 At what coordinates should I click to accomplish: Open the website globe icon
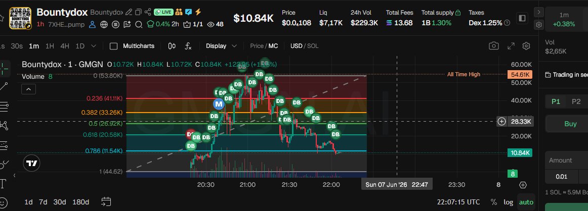coord(104,25)
